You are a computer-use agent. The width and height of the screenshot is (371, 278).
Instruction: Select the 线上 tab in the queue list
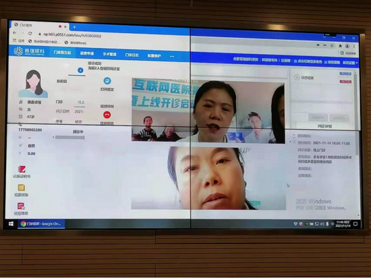point(81,102)
